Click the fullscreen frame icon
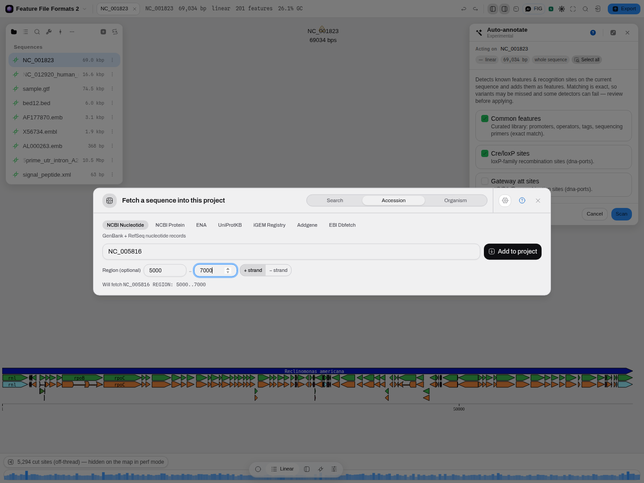Screen dimensions: 644x483 pos(573,9)
